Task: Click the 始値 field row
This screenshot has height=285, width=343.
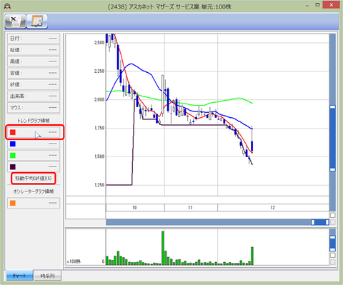Action: coord(34,50)
